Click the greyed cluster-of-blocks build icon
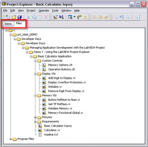 94,17
